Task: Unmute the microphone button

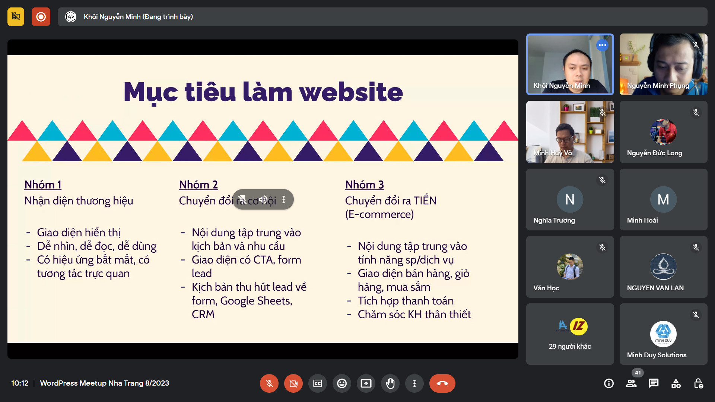Action: [x=269, y=383]
